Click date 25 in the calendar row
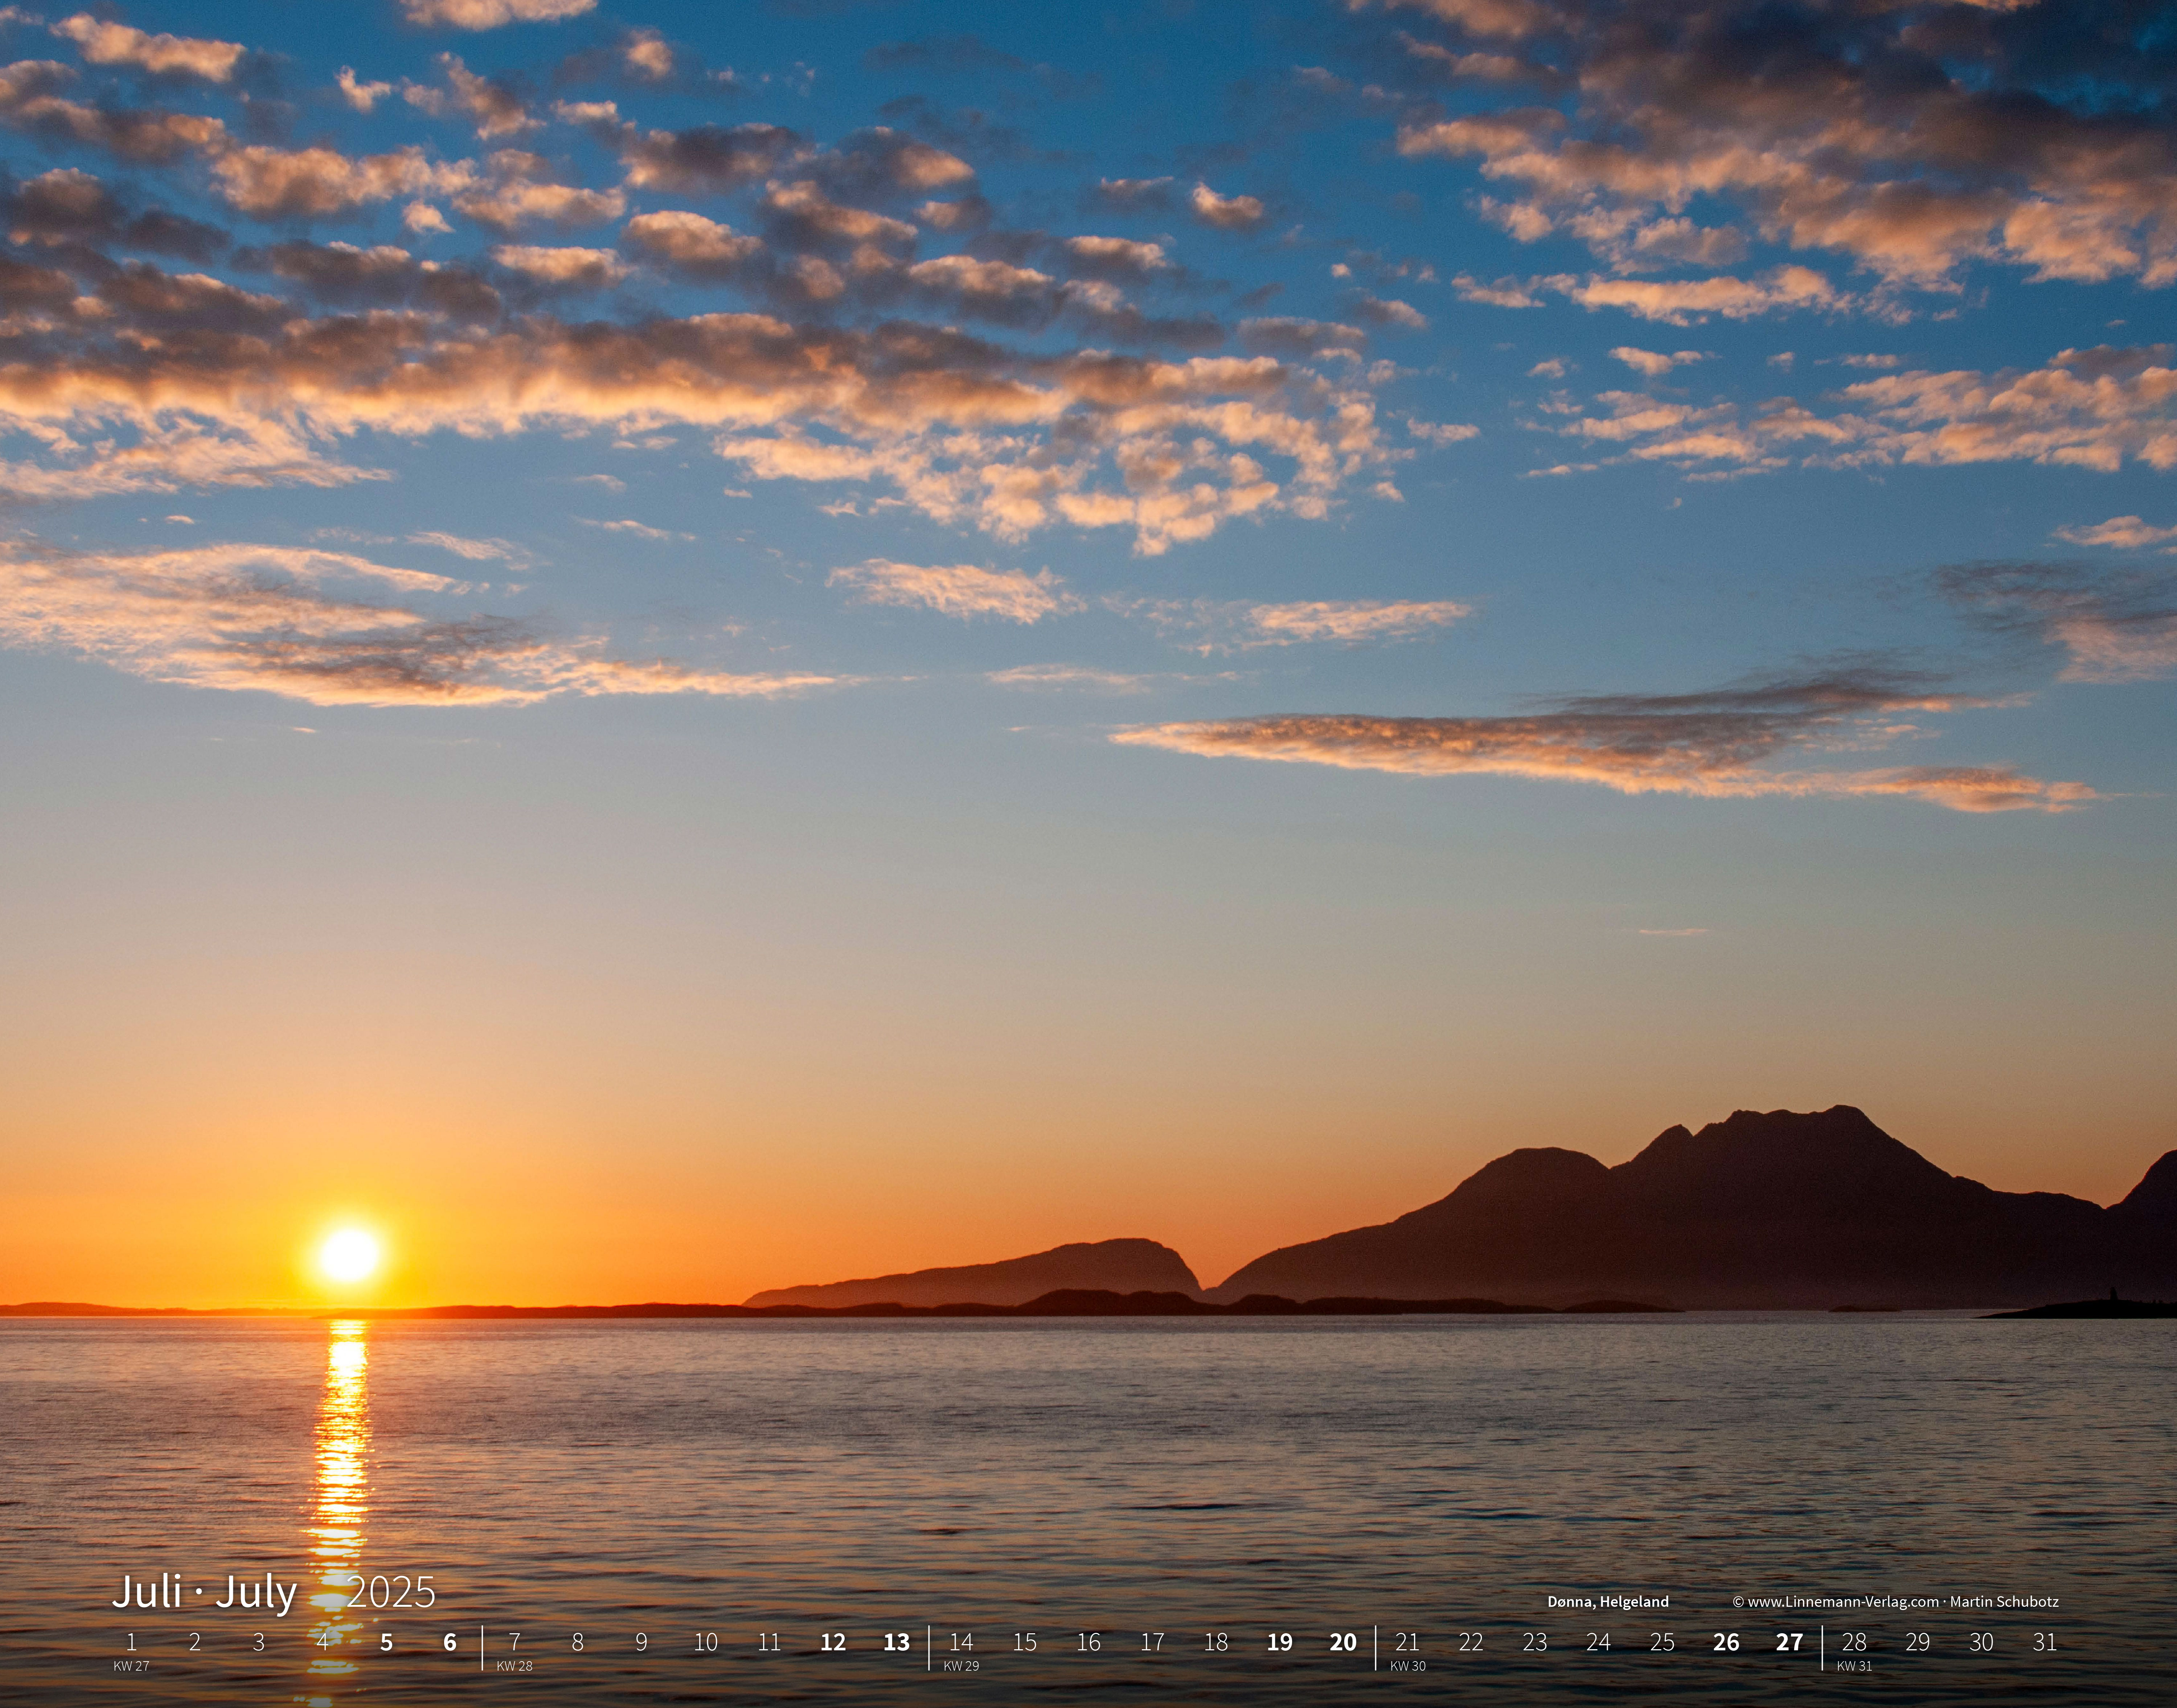The width and height of the screenshot is (2177, 1708). point(1662,1642)
